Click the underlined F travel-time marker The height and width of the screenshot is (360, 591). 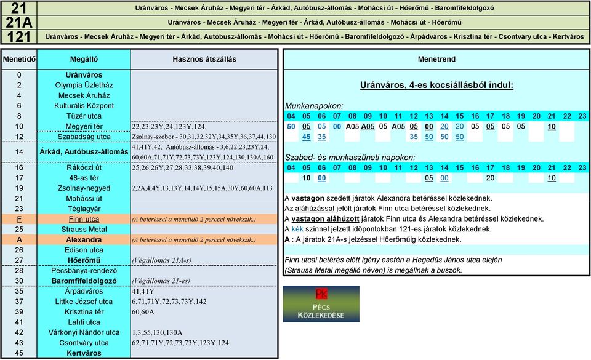(19, 219)
